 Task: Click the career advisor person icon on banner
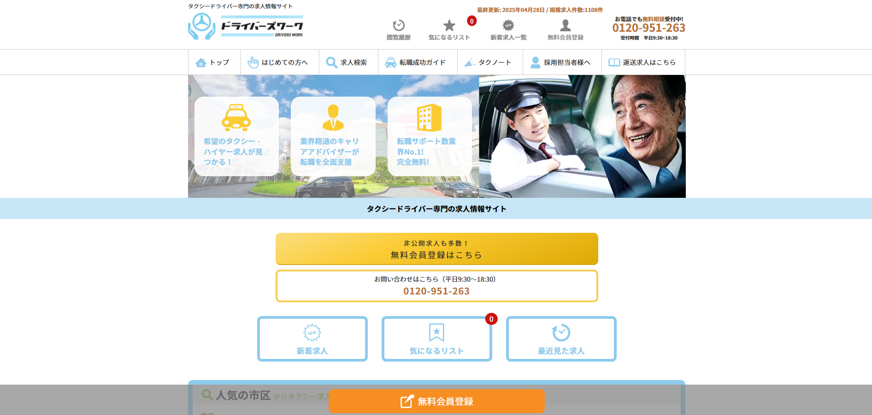[x=333, y=118]
